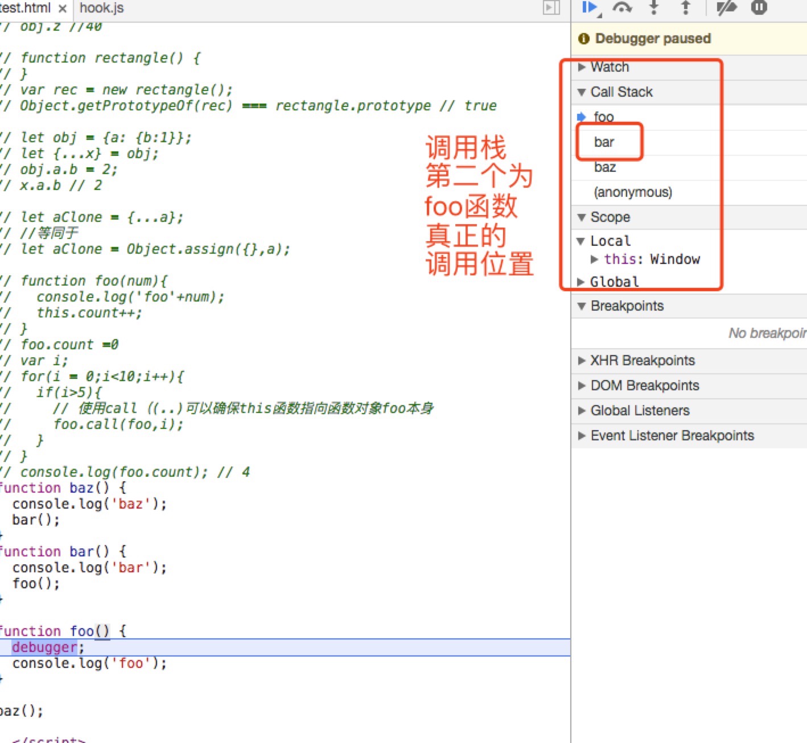Viewport: 807px width, 743px height.
Task: Step out of current function
Action: tap(686, 7)
